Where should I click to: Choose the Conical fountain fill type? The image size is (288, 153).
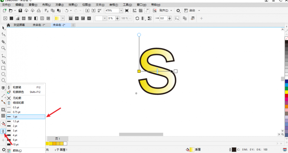tap(83, 18)
